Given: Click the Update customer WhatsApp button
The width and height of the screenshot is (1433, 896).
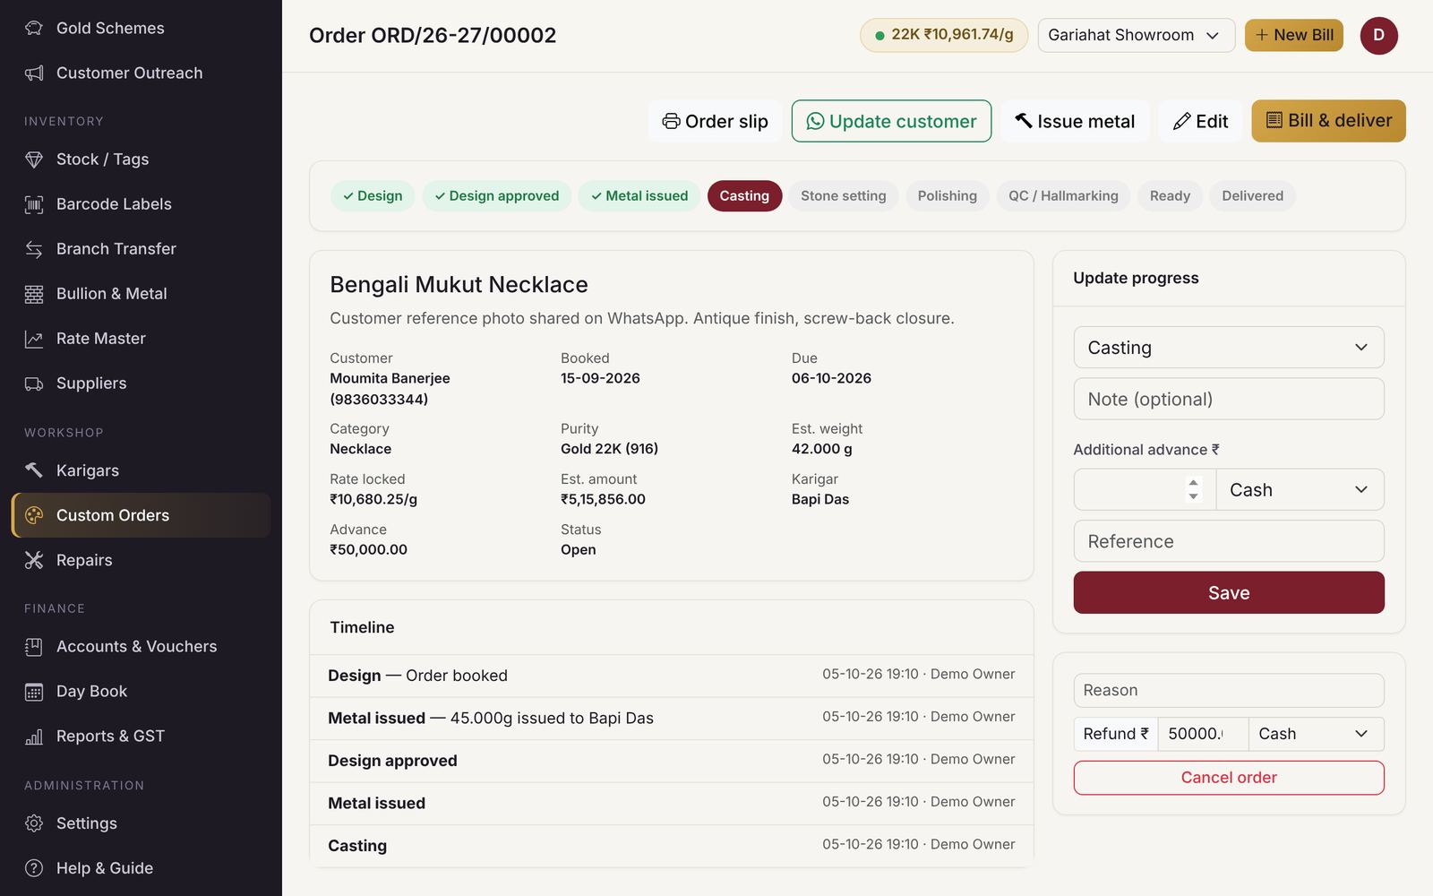Looking at the screenshot, I should 891,121.
